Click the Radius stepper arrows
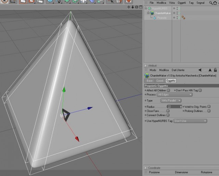Viewport: 219px width, 176px height. 181,107
